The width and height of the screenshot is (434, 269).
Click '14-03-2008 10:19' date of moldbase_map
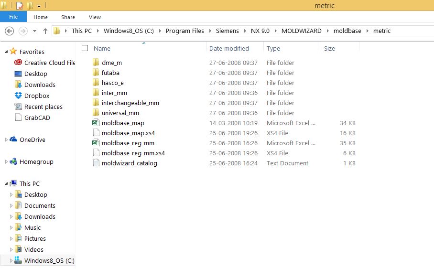click(x=233, y=123)
